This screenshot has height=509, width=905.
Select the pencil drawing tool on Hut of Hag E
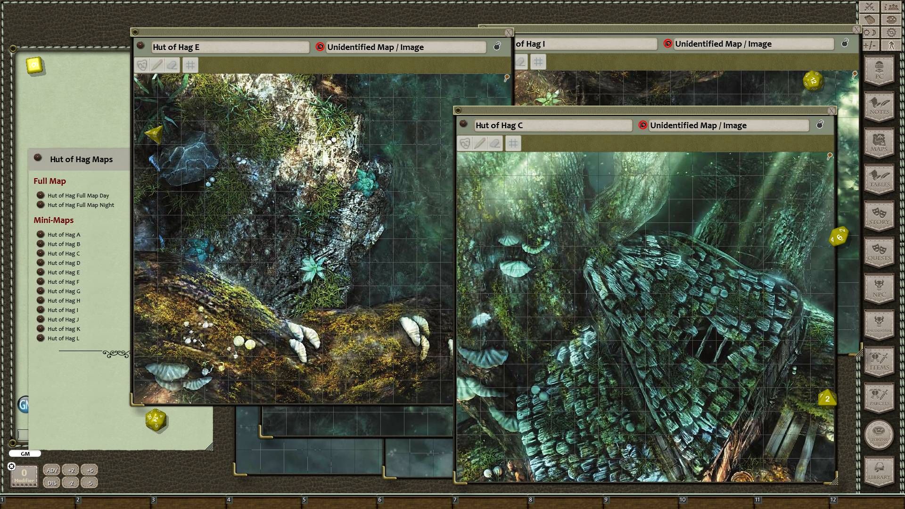coord(156,65)
